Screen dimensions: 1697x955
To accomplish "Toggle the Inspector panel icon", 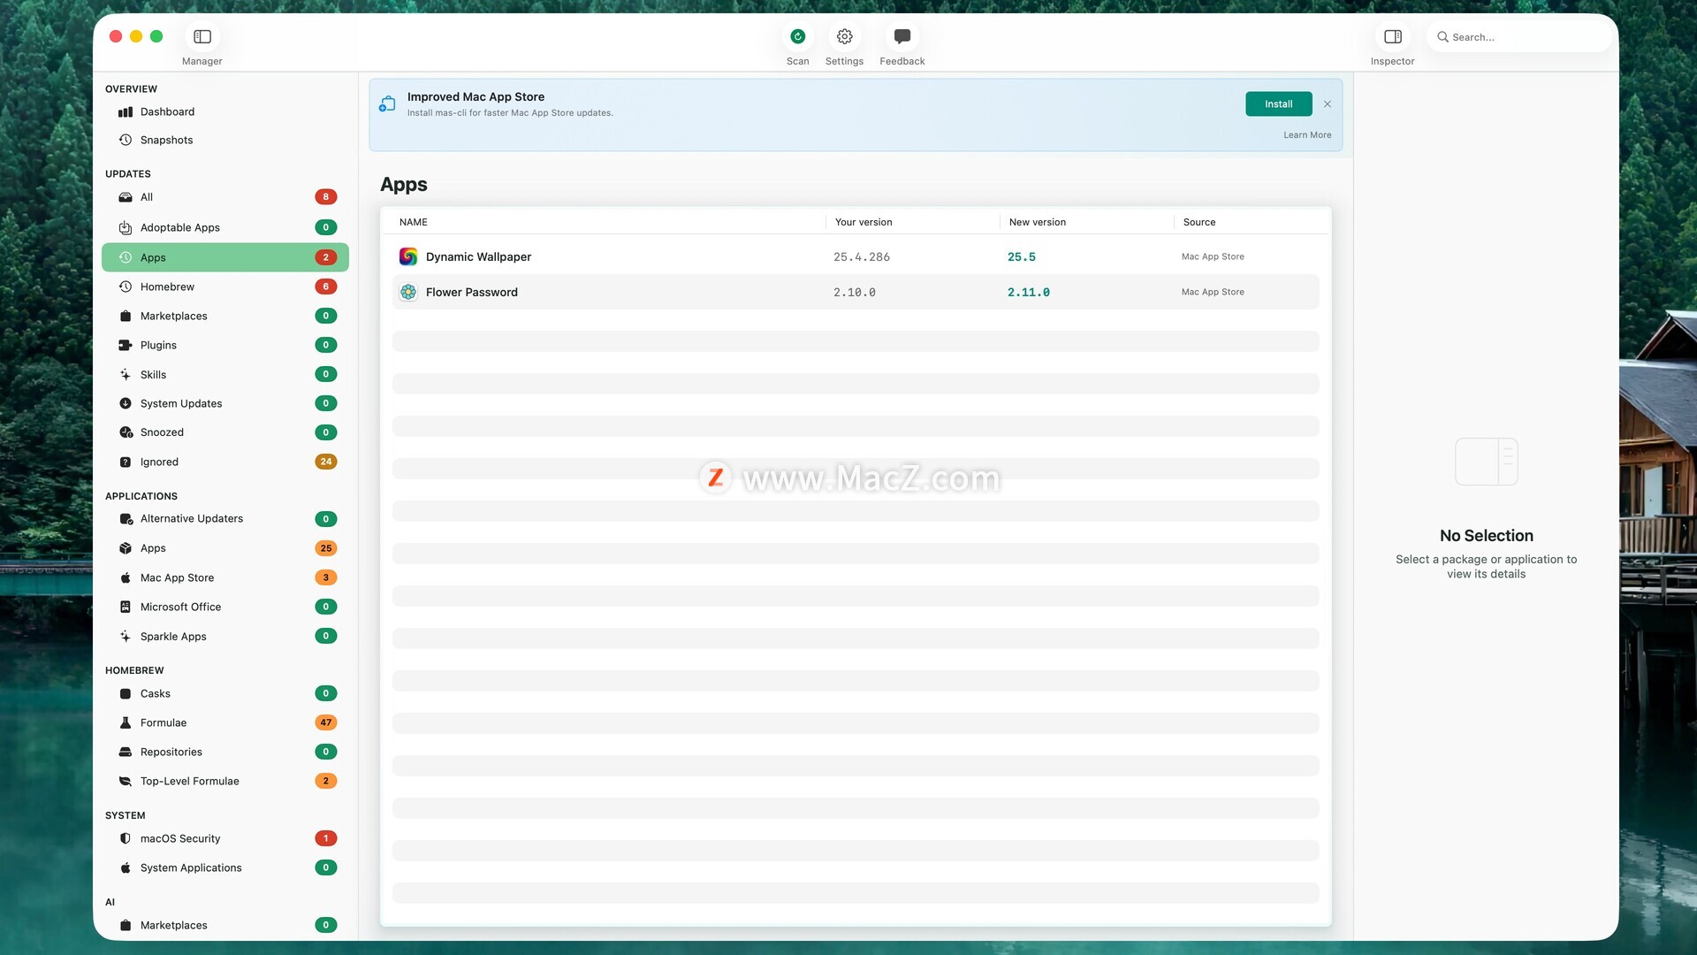I will tap(1393, 36).
